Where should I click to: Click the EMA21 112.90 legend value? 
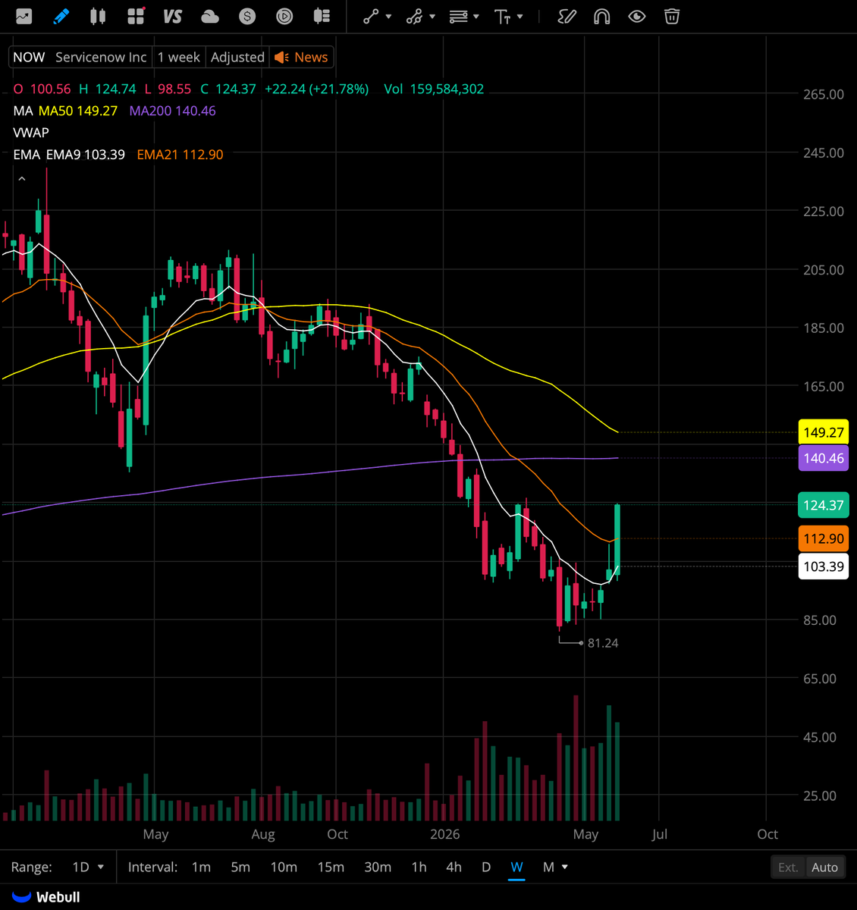[180, 155]
